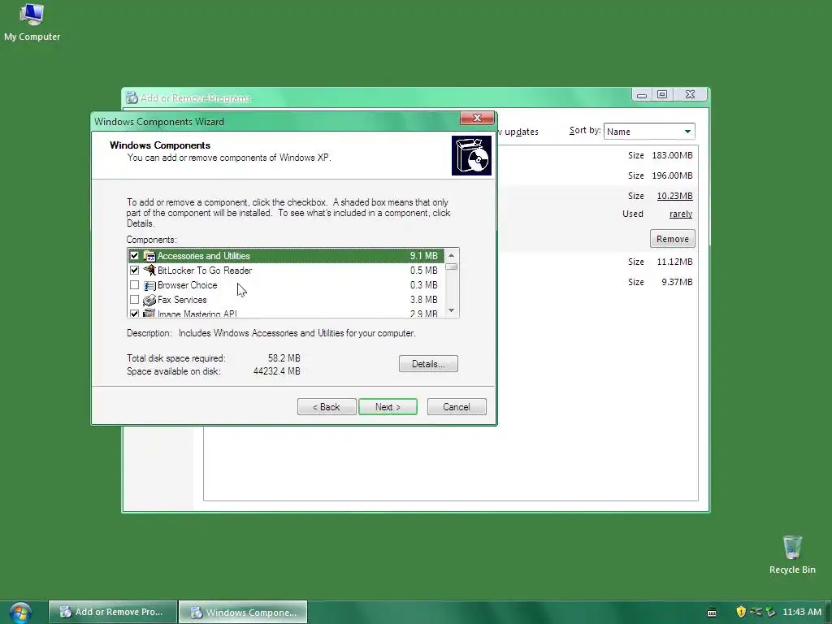Select the Image Mastering API row
Viewport: 832px width, 624px height.
tap(286, 313)
